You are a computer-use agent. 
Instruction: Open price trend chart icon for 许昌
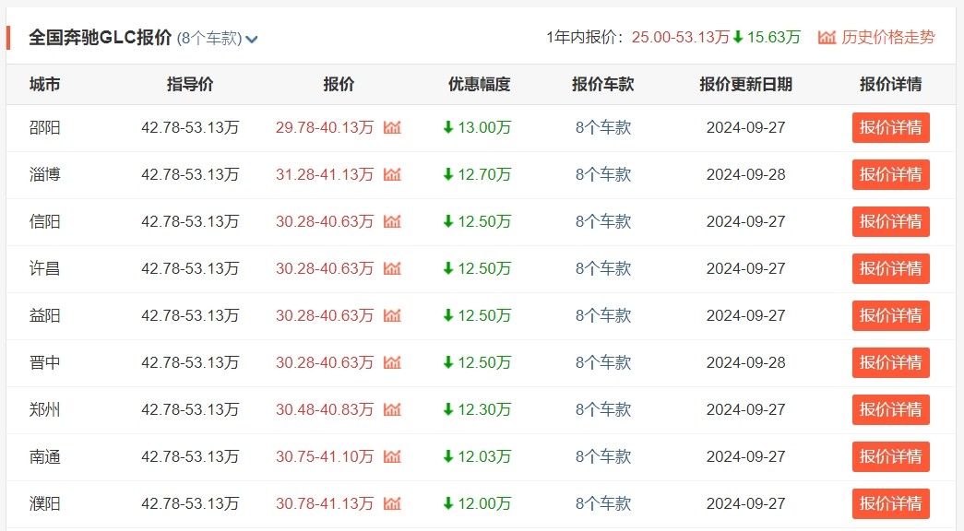[x=392, y=268]
